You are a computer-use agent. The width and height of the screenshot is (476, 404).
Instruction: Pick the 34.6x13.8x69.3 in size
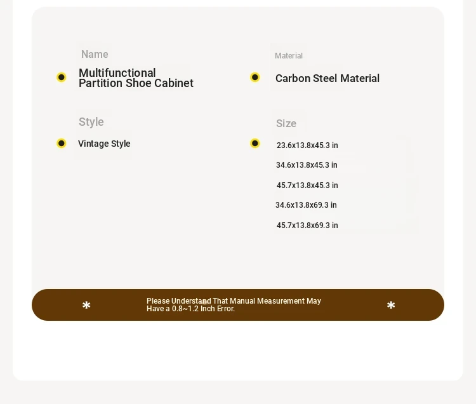[x=306, y=205]
